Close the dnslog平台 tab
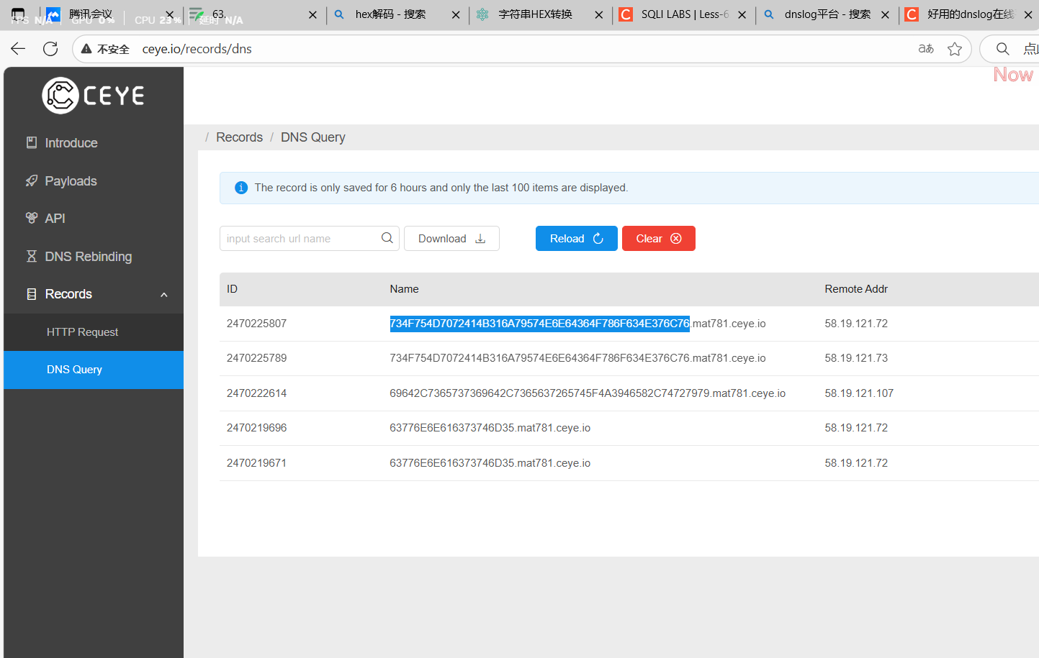Viewport: 1039px width, 658px height. [x=885, y=14]
